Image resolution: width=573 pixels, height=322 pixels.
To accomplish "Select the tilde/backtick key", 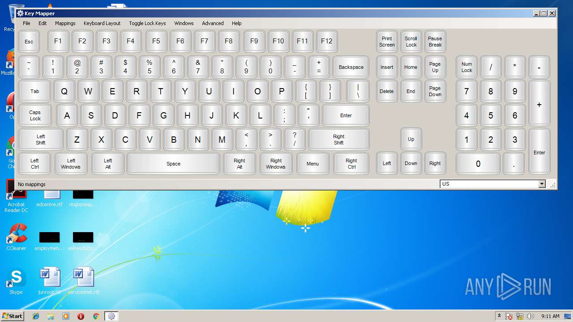I will pos(29,67).
